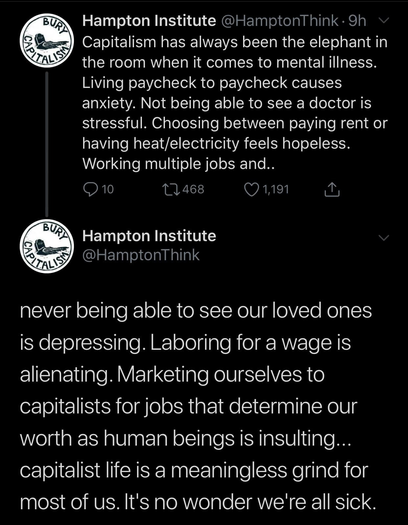Screen dimensions: 408x525
Task: Open the top Bury Capitalism profile avatar
Action: 47,41
